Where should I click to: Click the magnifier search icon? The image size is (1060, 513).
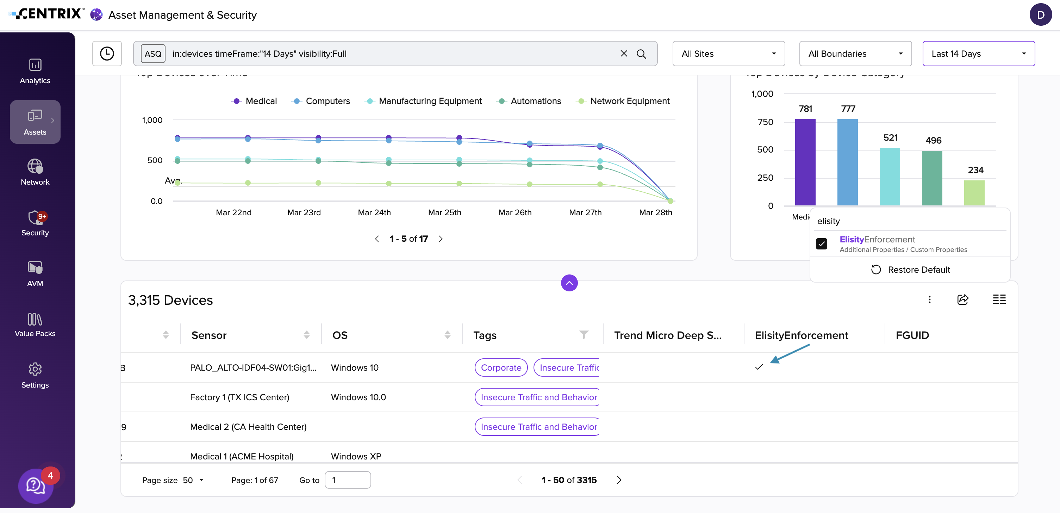(641, 54)
